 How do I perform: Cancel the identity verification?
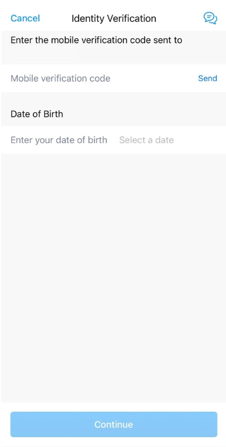(25, 18)
